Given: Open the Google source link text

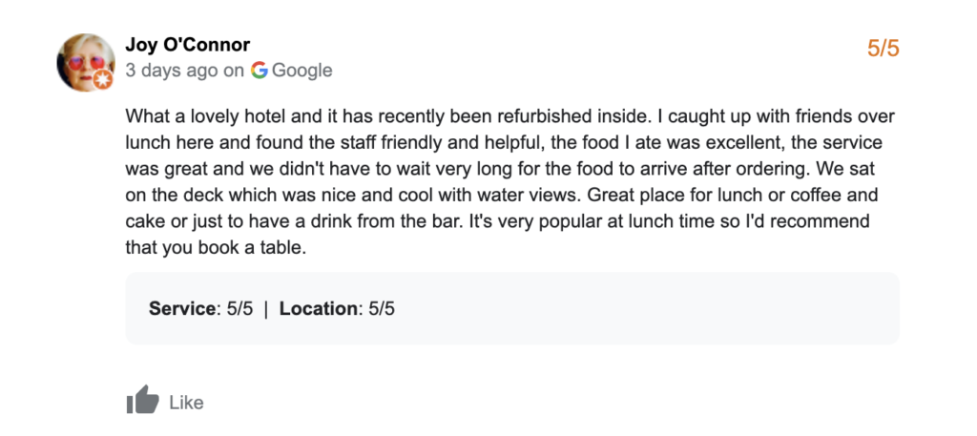Looking at the screenshot, I should [301, 70].
